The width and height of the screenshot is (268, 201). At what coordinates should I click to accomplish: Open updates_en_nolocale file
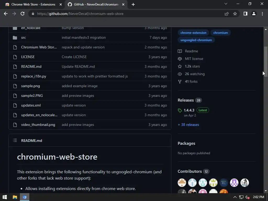(x=39, y=115)
